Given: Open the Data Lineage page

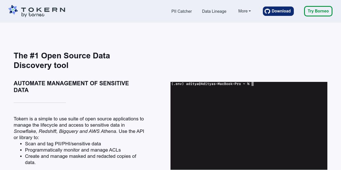Looking at the screenshot, I should pyautogui.click(x=214, y=11).
